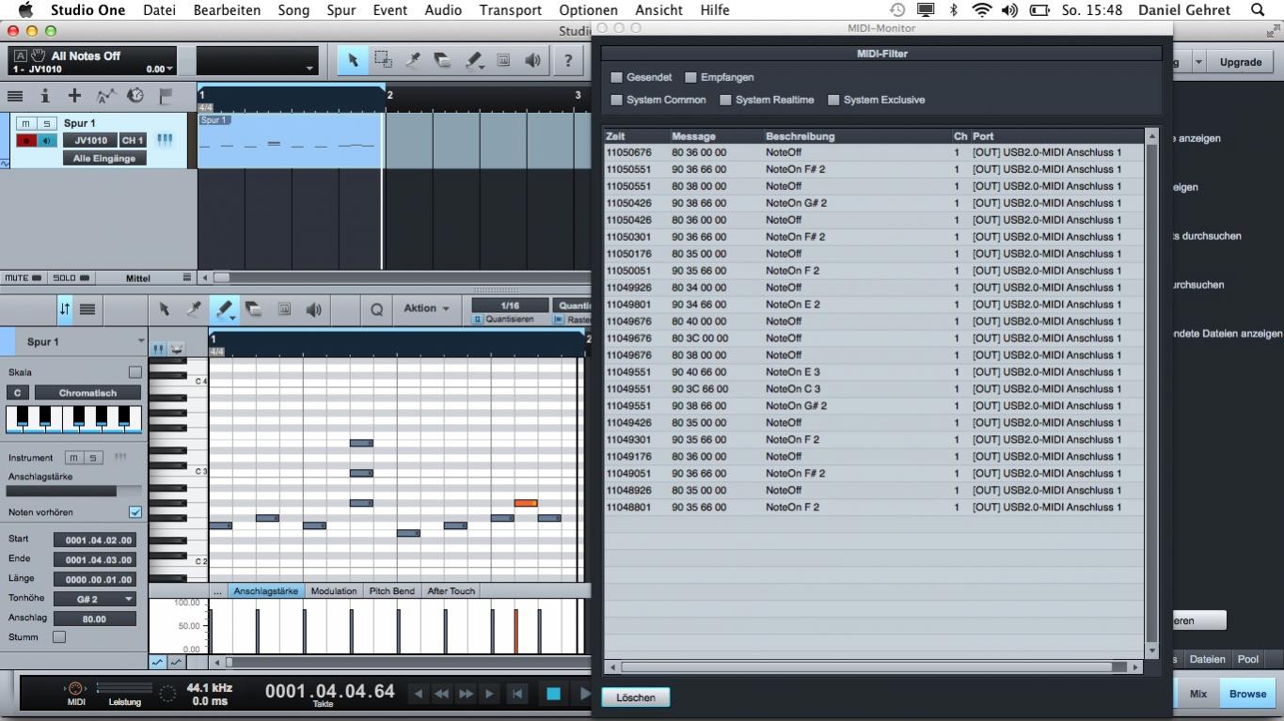Select the Listen speaker tool in arrangement toolbar
This screenshot has height=721, width=1284.
click(x=533, y=60)
